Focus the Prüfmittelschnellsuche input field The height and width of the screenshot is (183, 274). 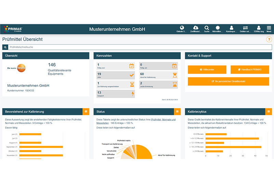(x=140, y=47)
